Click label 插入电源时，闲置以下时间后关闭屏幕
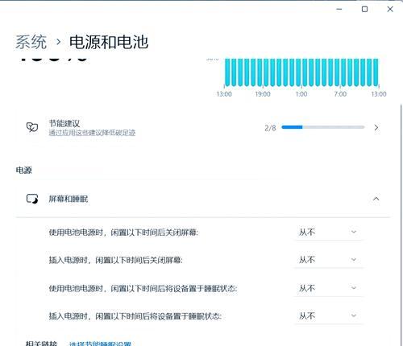This screenshot has width=403, height=346. (115, 260)
